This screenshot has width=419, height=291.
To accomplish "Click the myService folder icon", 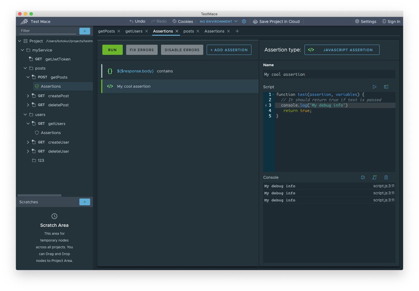I will pyautogui.click(x=29, y=50).
